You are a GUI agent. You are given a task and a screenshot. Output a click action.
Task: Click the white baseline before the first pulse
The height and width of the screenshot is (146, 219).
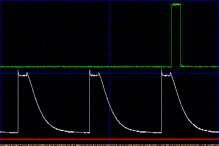[x=9, y=132]
